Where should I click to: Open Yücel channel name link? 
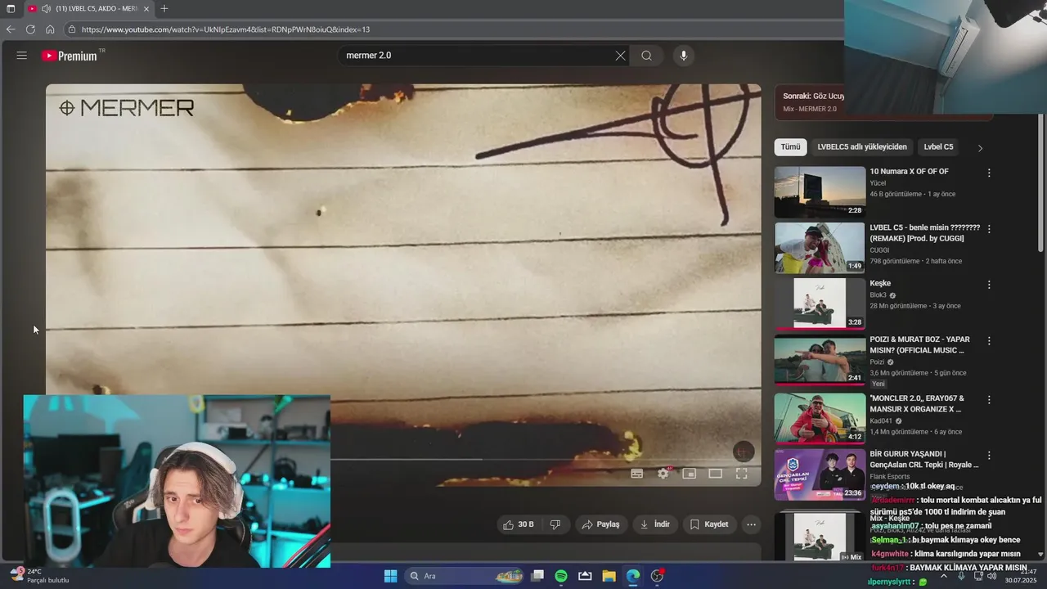point(878,183)
